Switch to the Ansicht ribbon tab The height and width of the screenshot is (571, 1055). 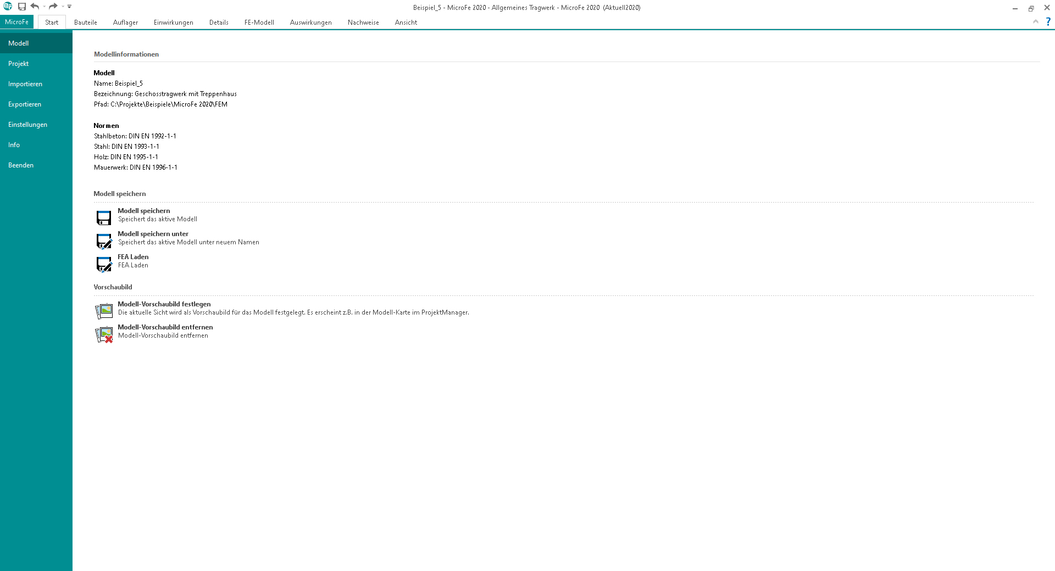click(406, 23)
